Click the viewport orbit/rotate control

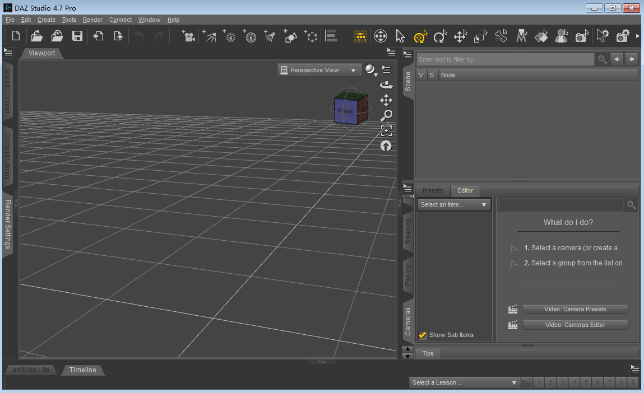click(386, 85)
